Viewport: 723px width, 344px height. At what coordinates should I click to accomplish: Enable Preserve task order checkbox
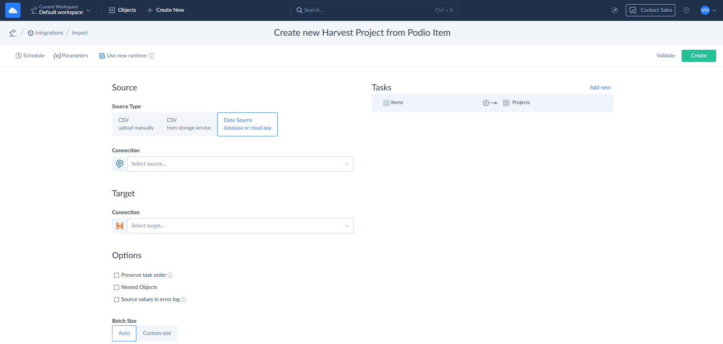click(117, 275)
